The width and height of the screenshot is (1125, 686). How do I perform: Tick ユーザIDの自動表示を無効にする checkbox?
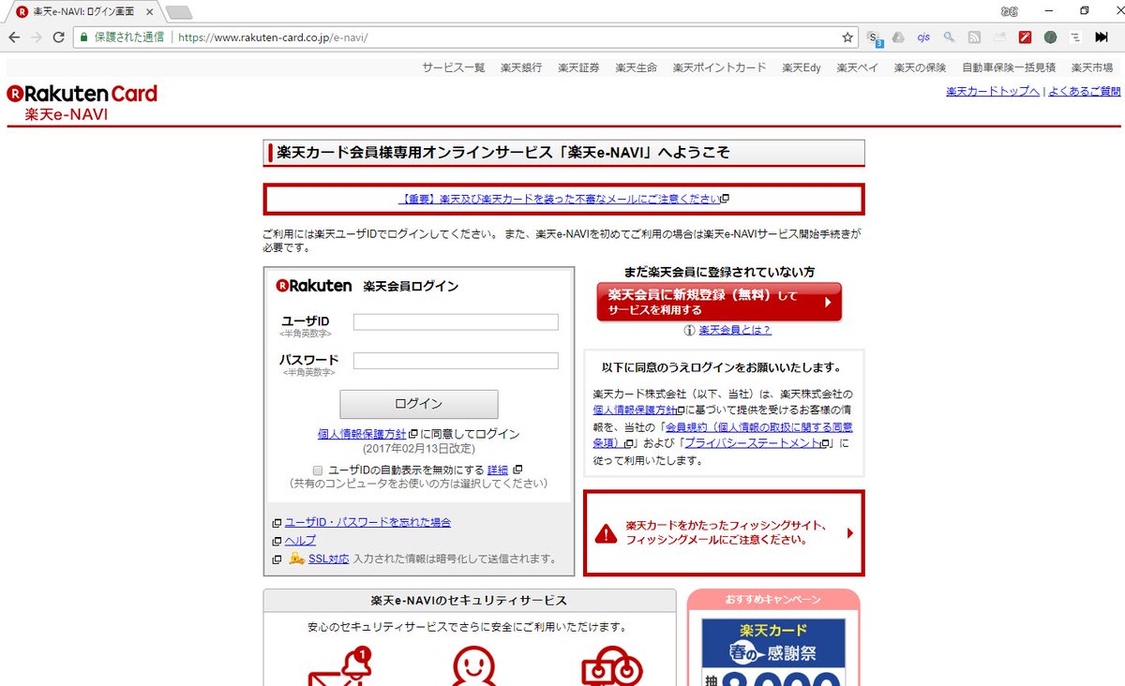(318, 470)
